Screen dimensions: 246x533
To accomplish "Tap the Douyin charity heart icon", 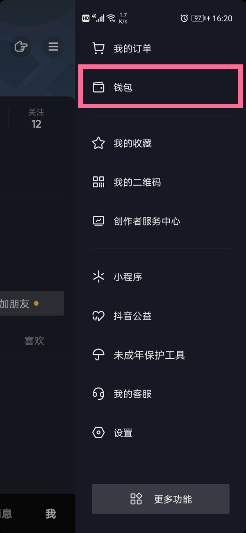I will point(98,316).
